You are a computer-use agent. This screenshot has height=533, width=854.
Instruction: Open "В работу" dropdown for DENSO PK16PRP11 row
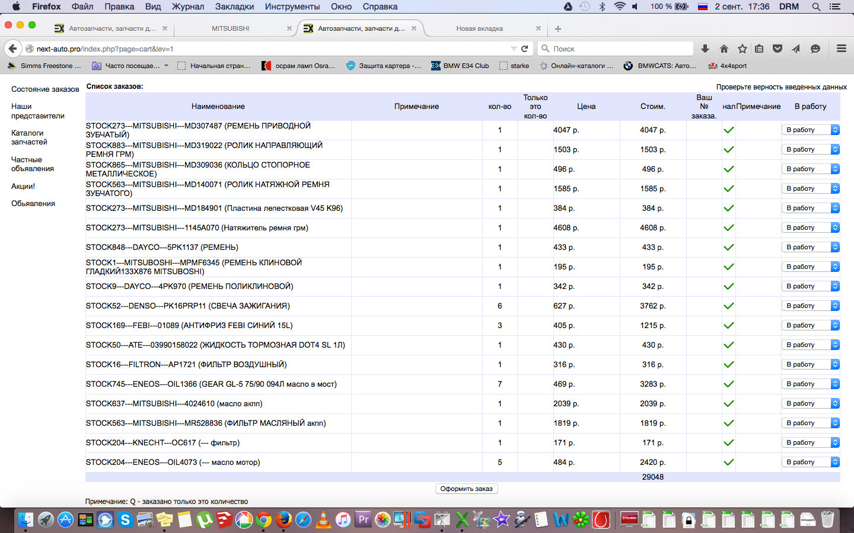(810, 306)
